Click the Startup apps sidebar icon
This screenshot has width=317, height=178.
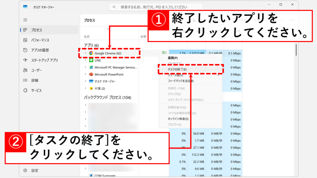[x=25, y=60]
